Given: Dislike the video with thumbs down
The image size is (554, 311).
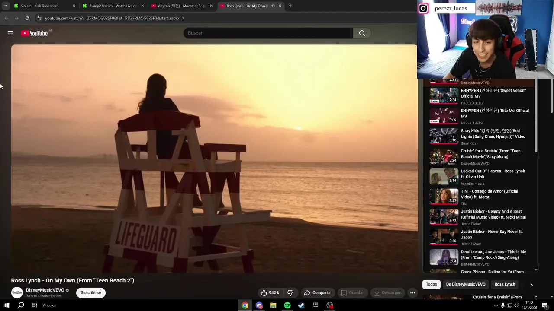Looking at the screenshot, I should tap(290, 293).
